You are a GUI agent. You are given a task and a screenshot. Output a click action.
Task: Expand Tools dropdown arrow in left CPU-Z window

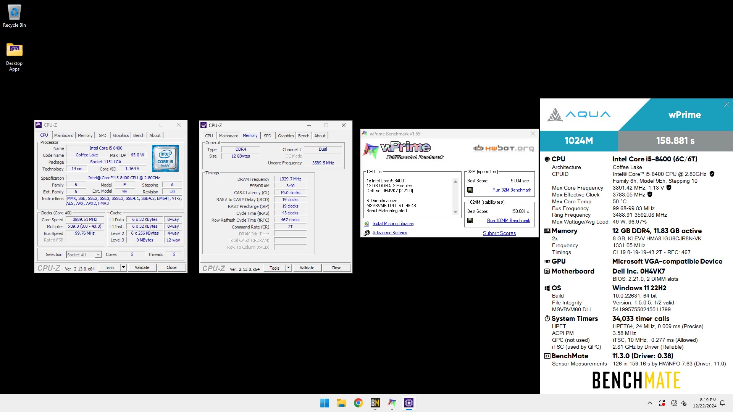coord(123,267)
